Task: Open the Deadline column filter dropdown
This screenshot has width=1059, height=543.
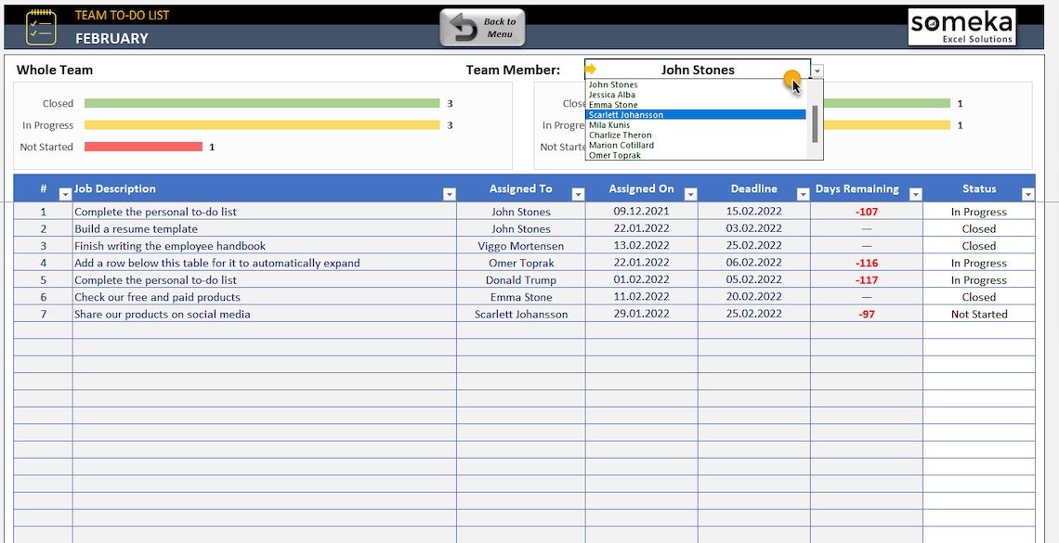Action: click(802, 193)
